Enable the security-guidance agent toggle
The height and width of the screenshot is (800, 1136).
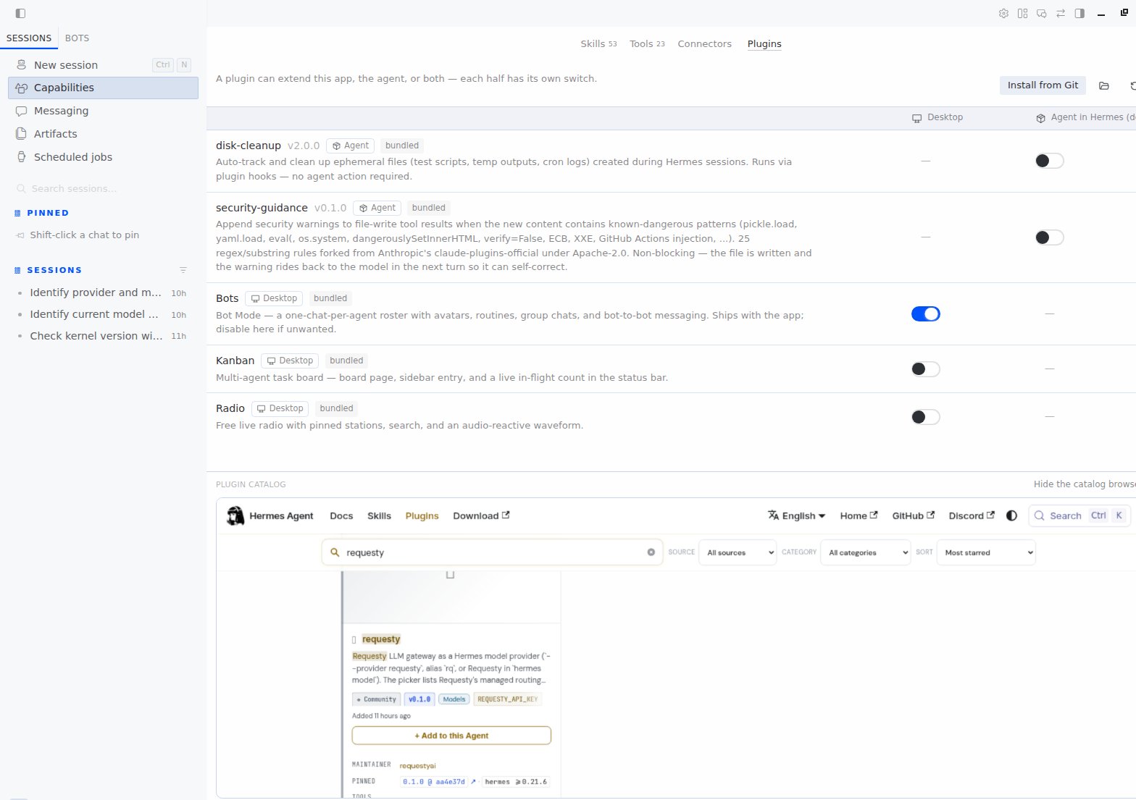1049,237
